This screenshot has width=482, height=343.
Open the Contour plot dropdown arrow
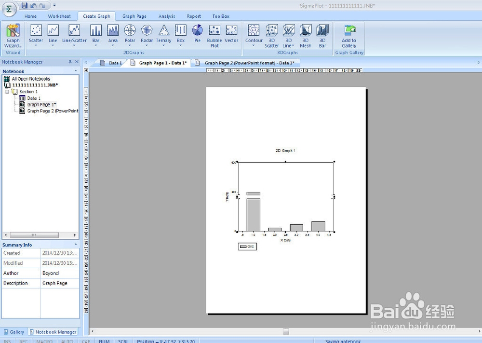tap(254, 45)
